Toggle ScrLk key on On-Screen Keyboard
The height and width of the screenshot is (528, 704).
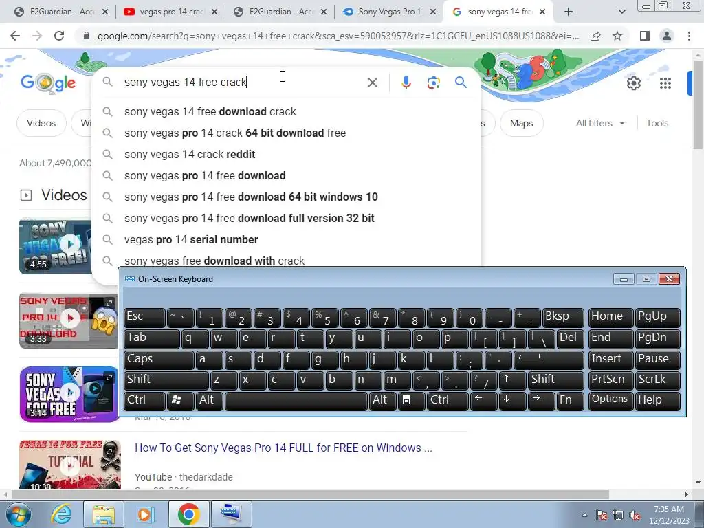(x=658, y=379)
